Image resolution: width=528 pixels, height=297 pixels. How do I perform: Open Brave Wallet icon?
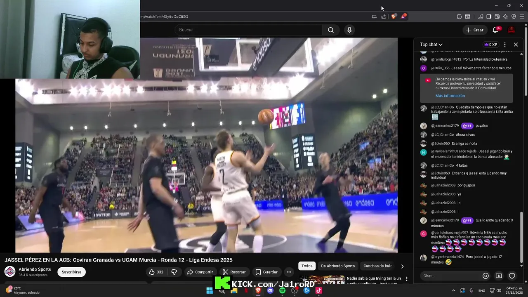click(x=497, y=16)
